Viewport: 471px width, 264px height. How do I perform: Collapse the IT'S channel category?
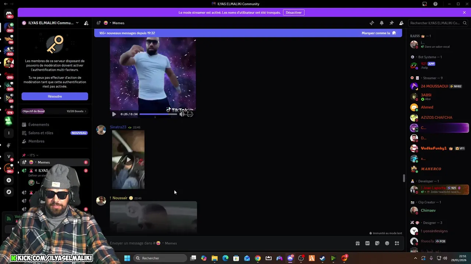(32, 155)
